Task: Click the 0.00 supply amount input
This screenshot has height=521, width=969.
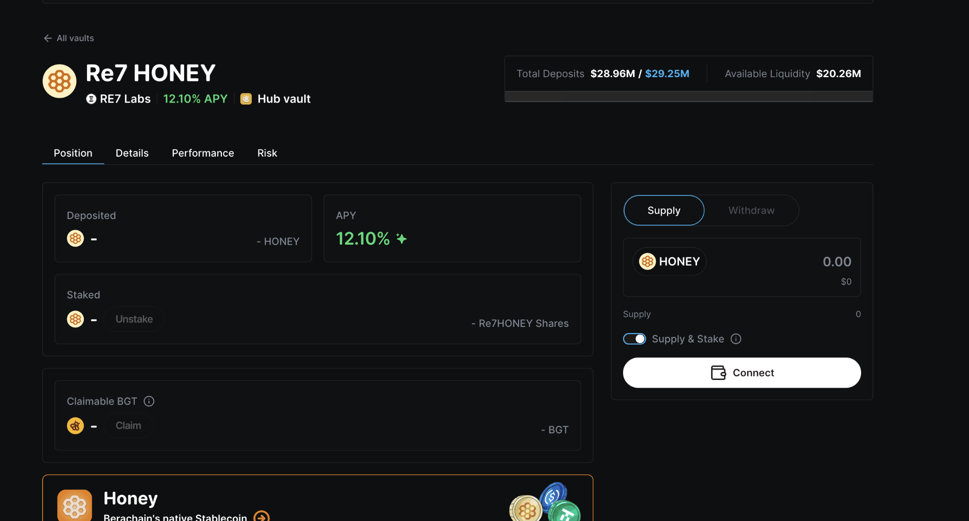Action: click(837, 262)
